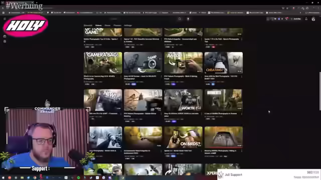Open the YouTube hamburger guide menu

5,19
